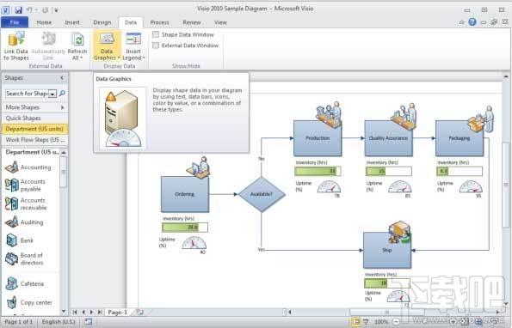Viewport: 512px width, 328px height.
Task: Switch to the Process ribbon tab
Action: coord(159,22)
